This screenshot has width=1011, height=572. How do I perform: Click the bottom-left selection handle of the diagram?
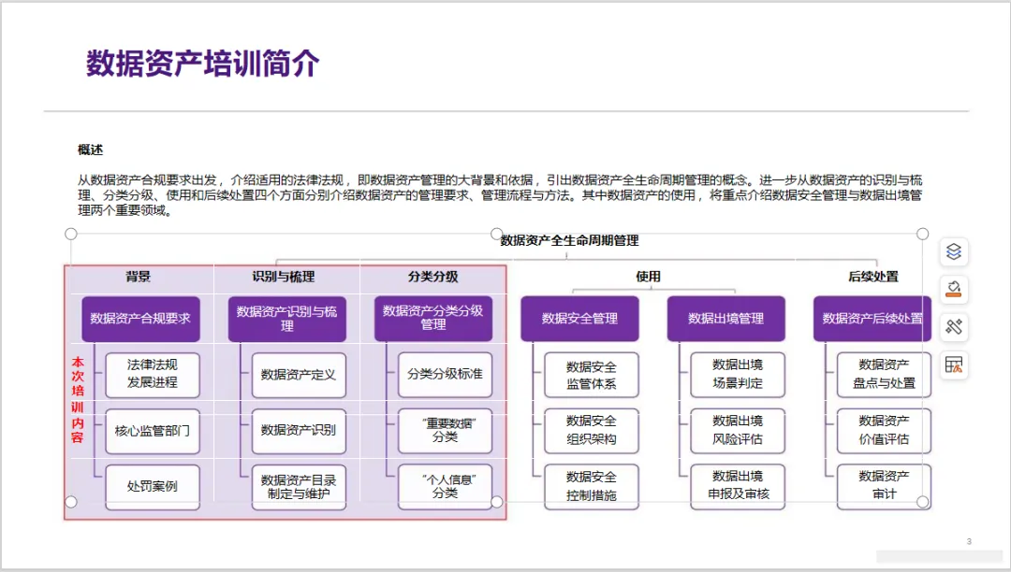(x=71, y=502)
